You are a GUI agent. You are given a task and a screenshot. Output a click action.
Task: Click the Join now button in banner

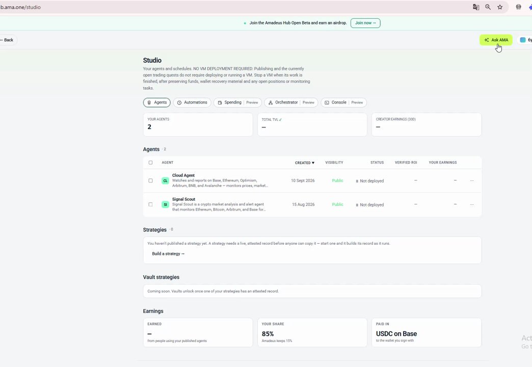(365, 23)
